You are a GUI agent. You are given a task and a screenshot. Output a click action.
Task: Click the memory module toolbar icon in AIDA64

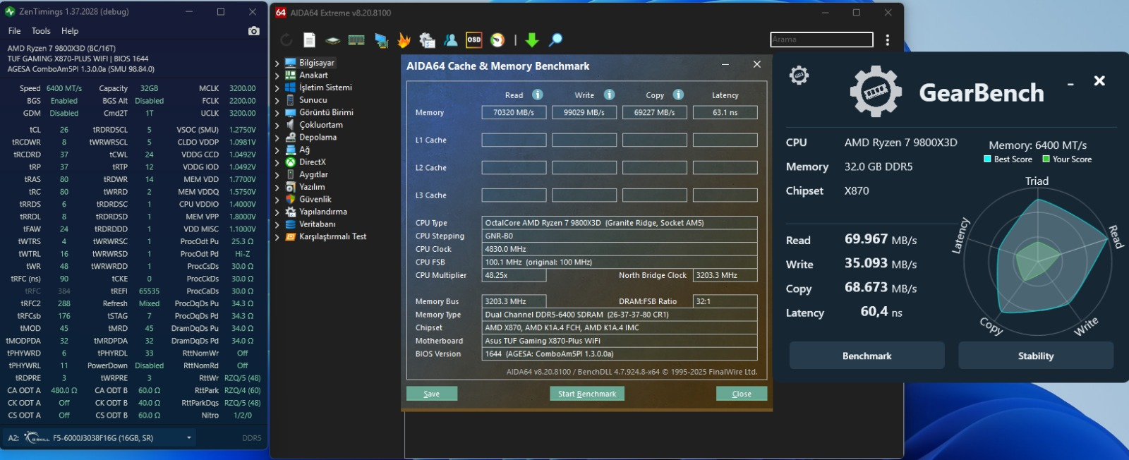[x=356, y=40]
